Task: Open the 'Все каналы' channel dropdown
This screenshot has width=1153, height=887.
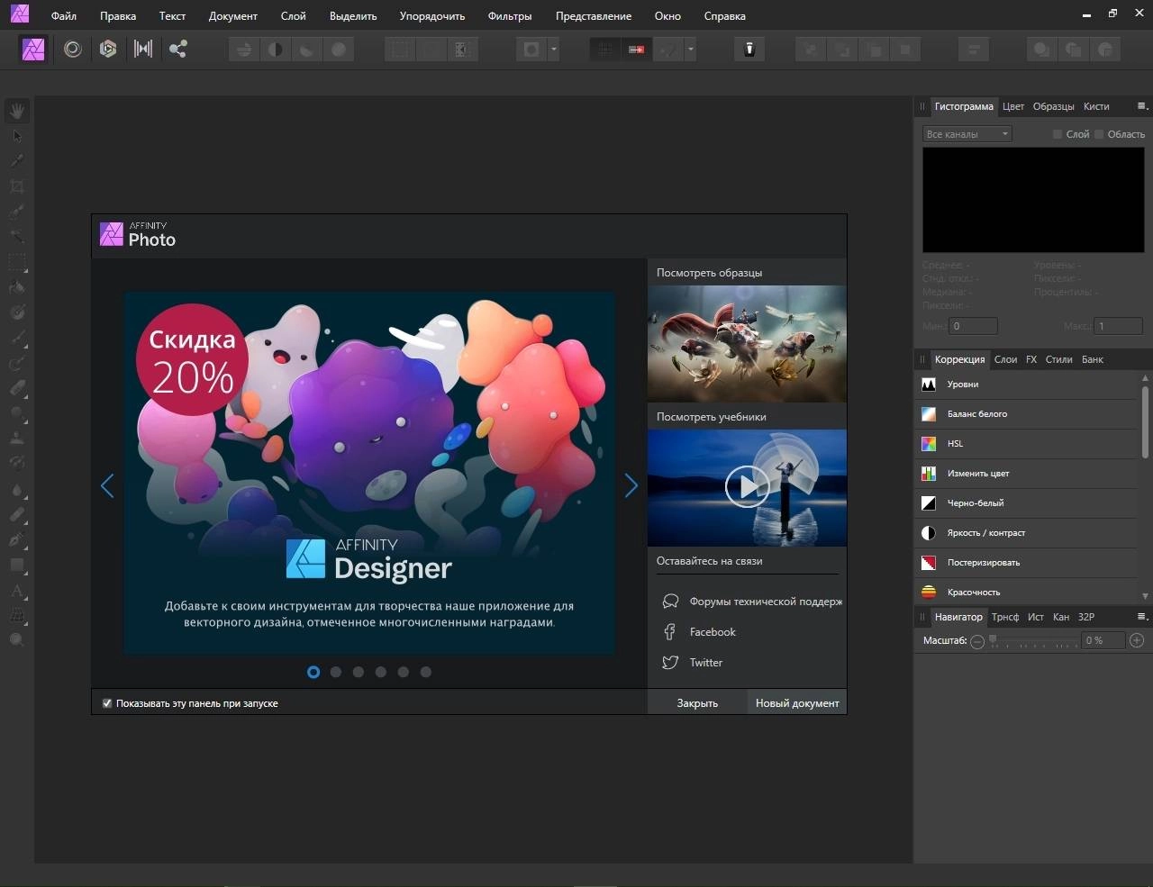Action: (967, 134)
